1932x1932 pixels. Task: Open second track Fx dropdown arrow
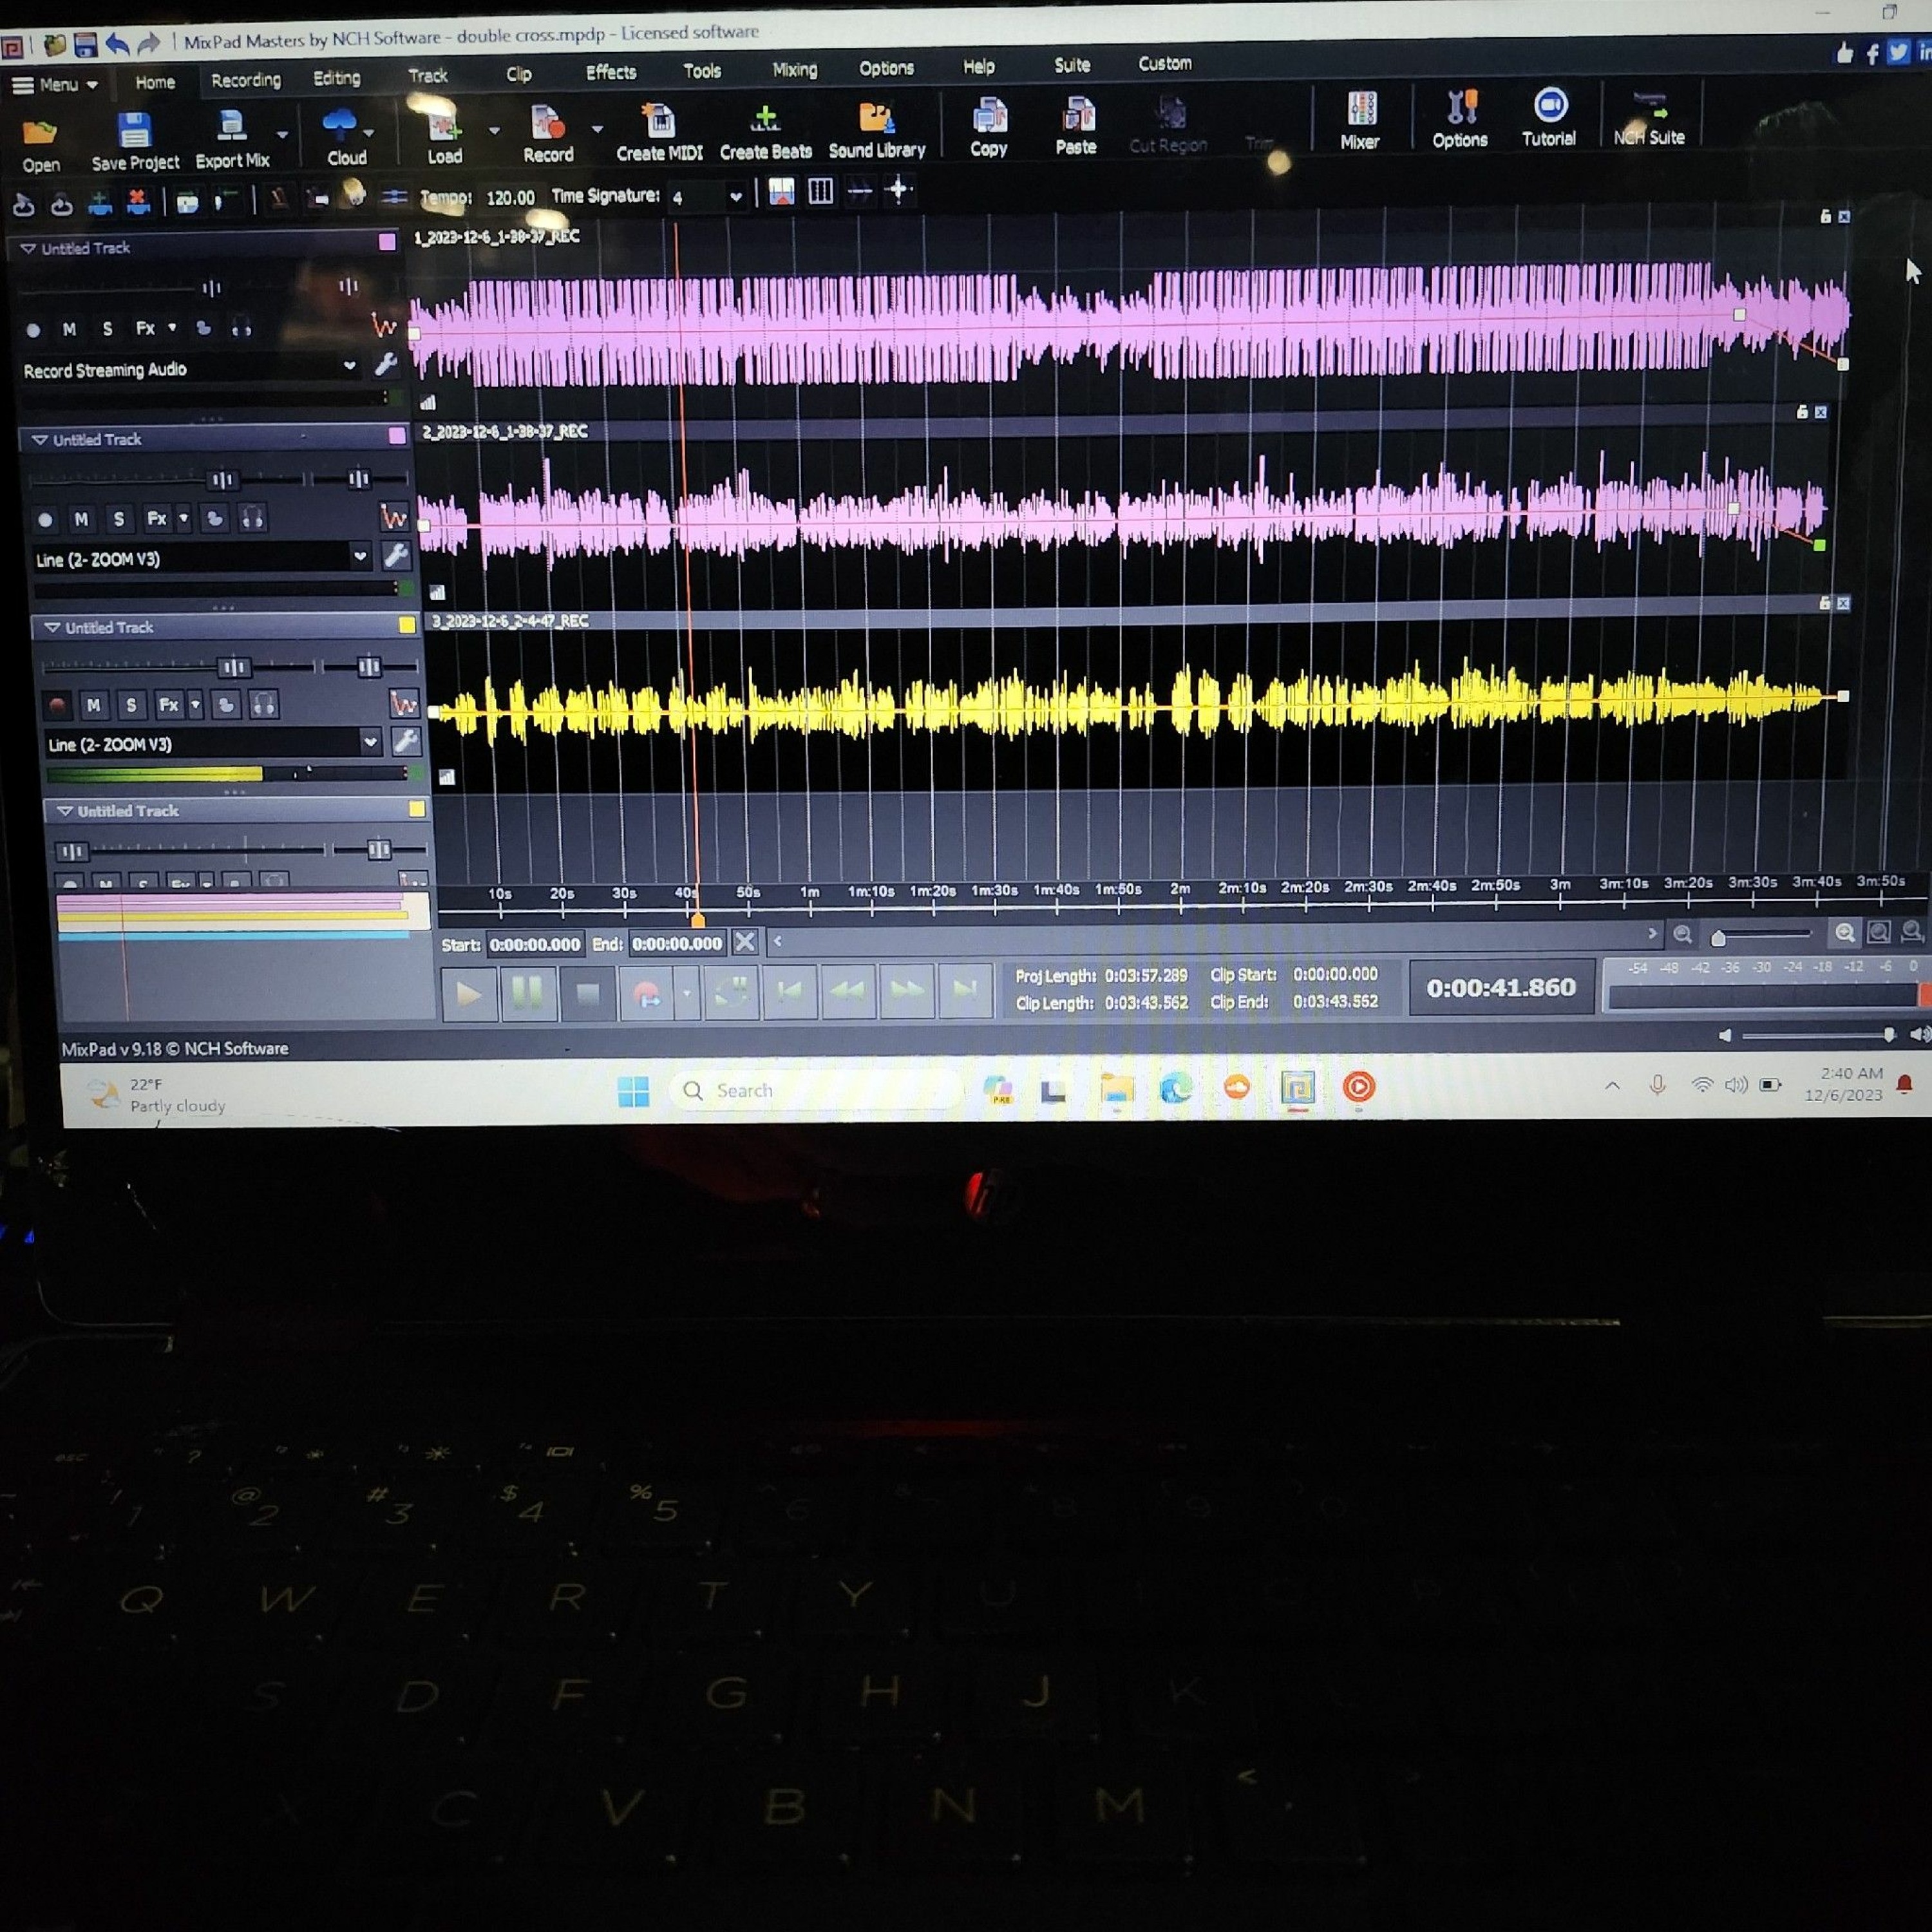click(183, 518)
